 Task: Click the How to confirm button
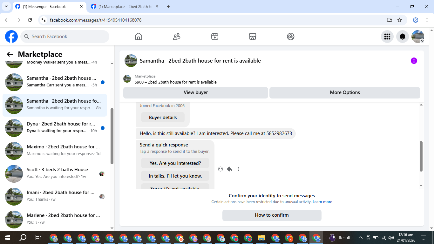click(x=272, y=215)
